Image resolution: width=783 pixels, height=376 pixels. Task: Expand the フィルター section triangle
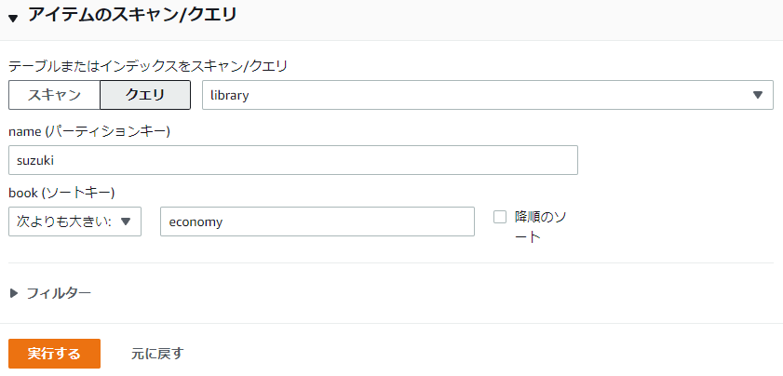pos(14,293)
